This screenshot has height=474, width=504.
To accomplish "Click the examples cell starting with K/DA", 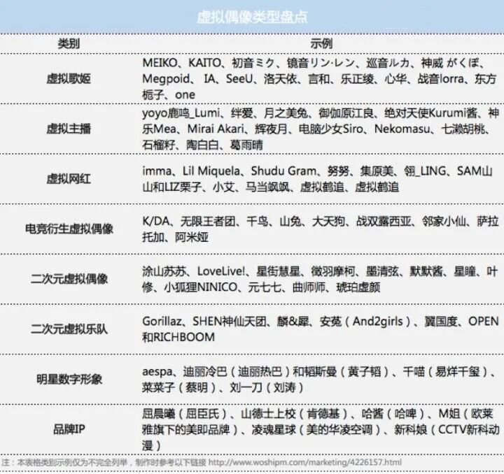I will point(321,229).
